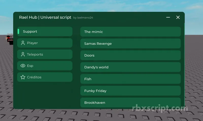
Task: Click the Teleports person icon
Action: (x=23, y=54)
